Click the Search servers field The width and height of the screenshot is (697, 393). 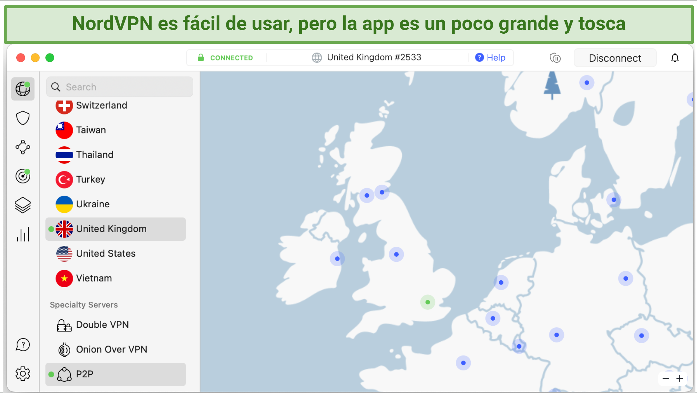(119, 87)
